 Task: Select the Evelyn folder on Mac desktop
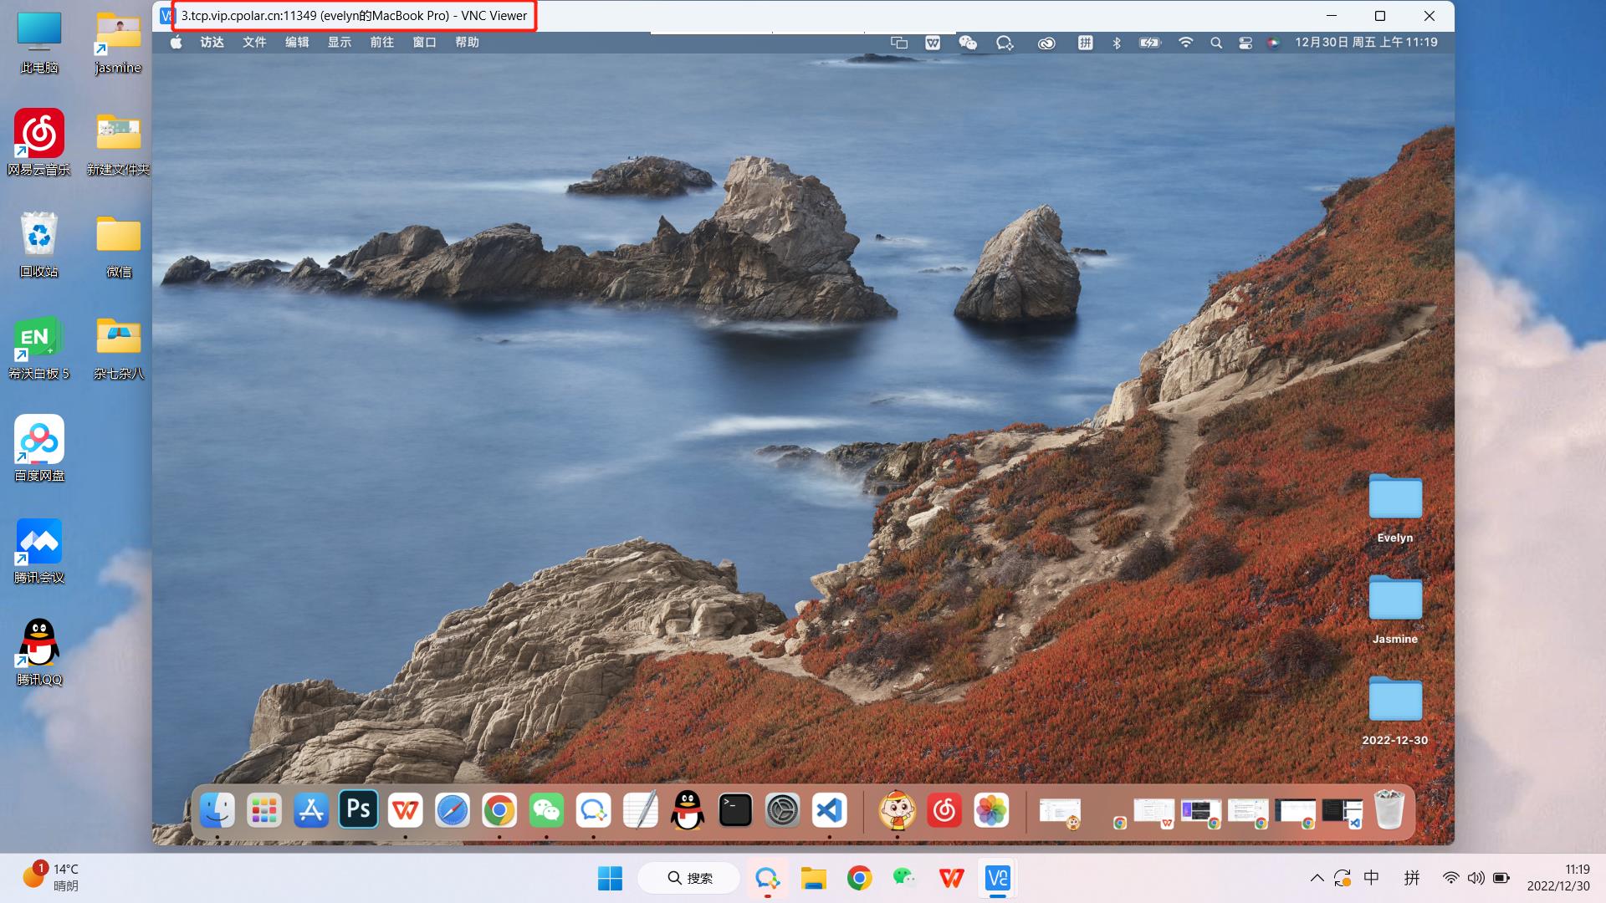coord(1394,498)
